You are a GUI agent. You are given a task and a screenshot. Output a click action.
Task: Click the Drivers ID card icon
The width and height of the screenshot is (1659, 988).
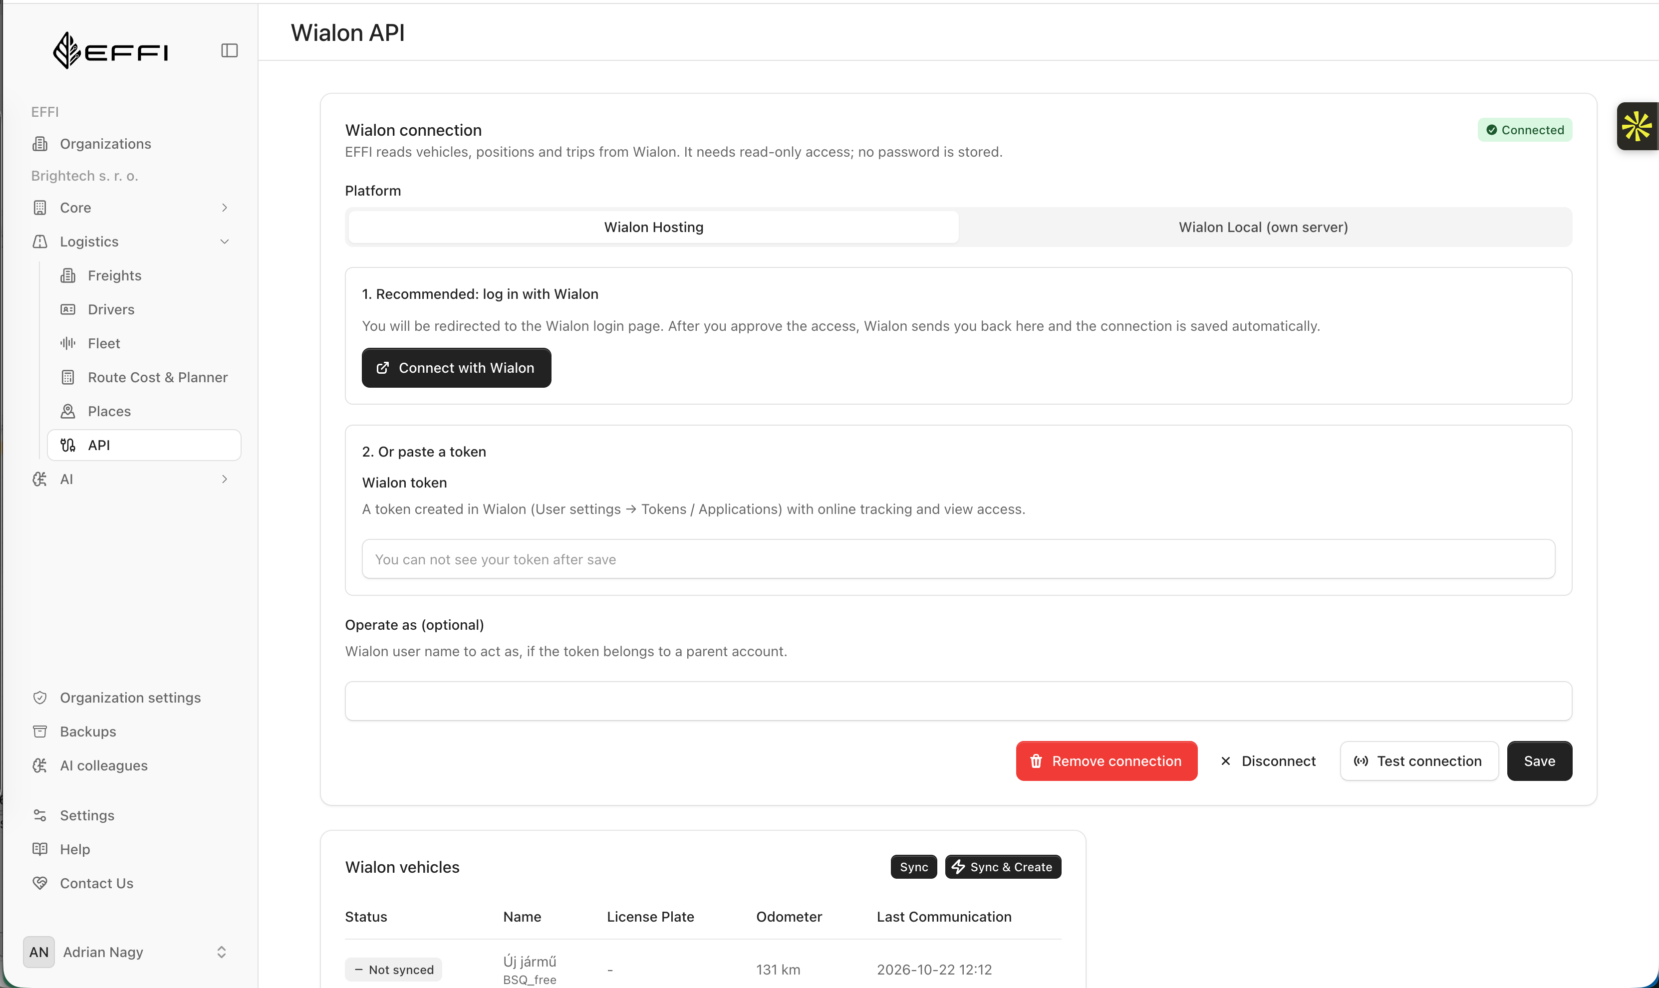click(68, 309)
